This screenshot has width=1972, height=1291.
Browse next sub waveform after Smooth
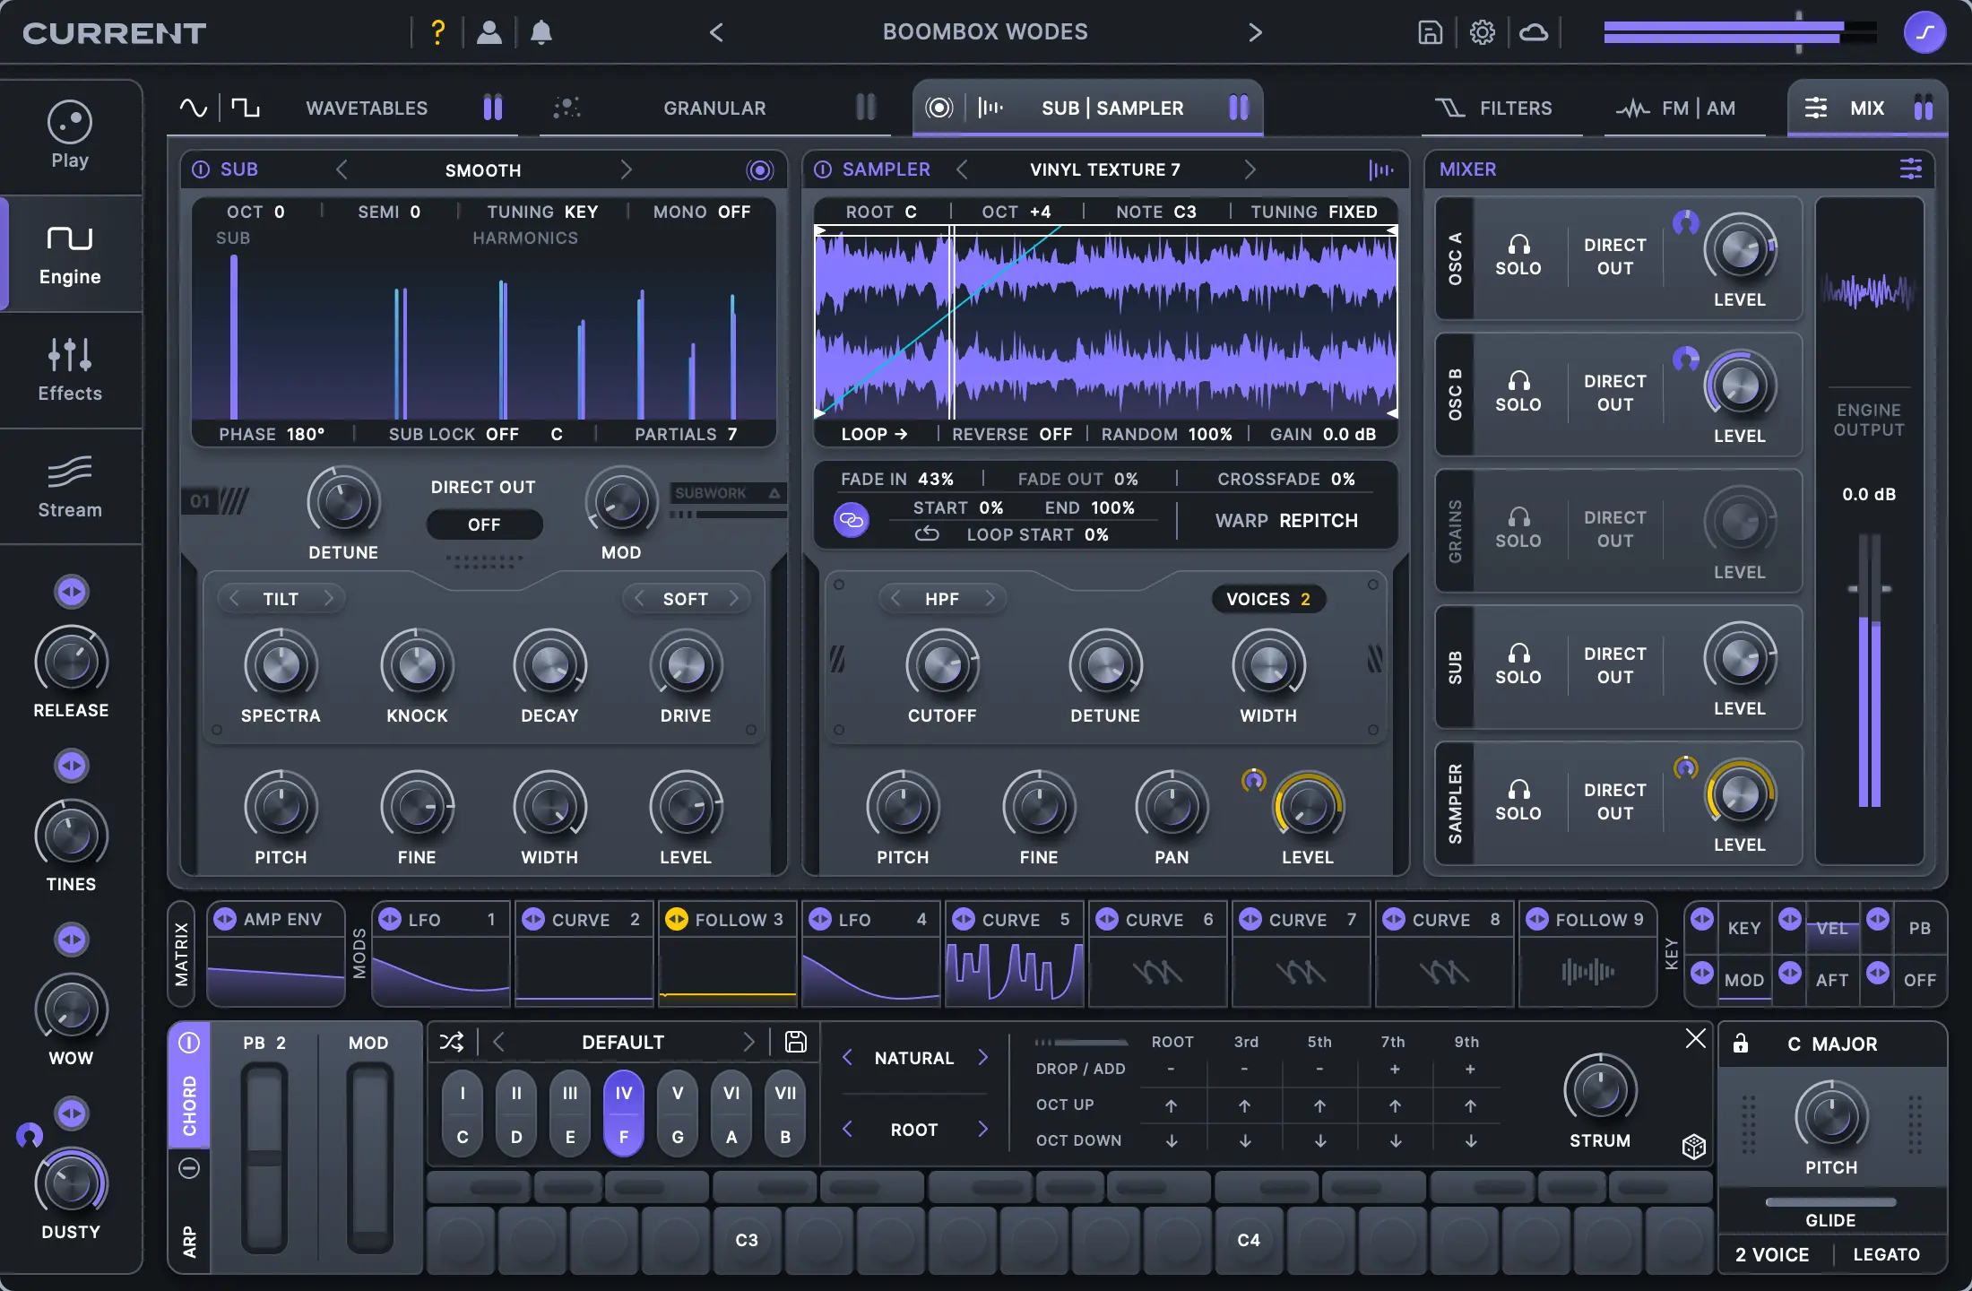627,169
